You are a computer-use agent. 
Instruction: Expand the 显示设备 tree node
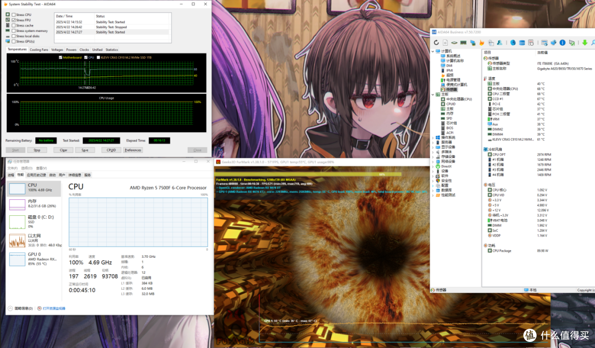tap(432, 147)
